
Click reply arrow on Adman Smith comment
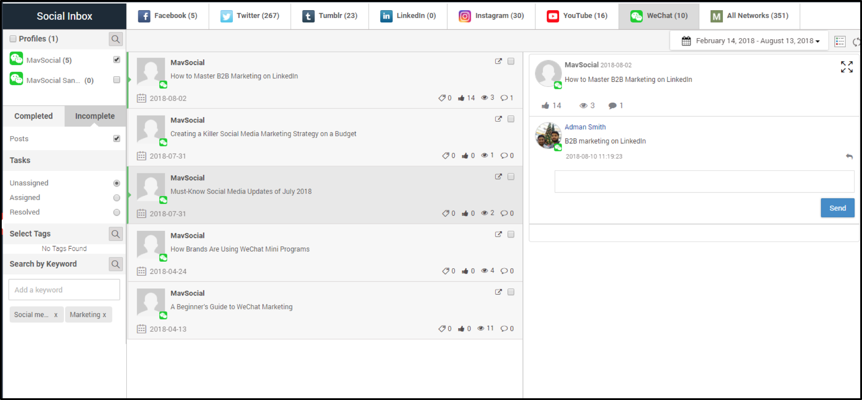tap(849, 156)
